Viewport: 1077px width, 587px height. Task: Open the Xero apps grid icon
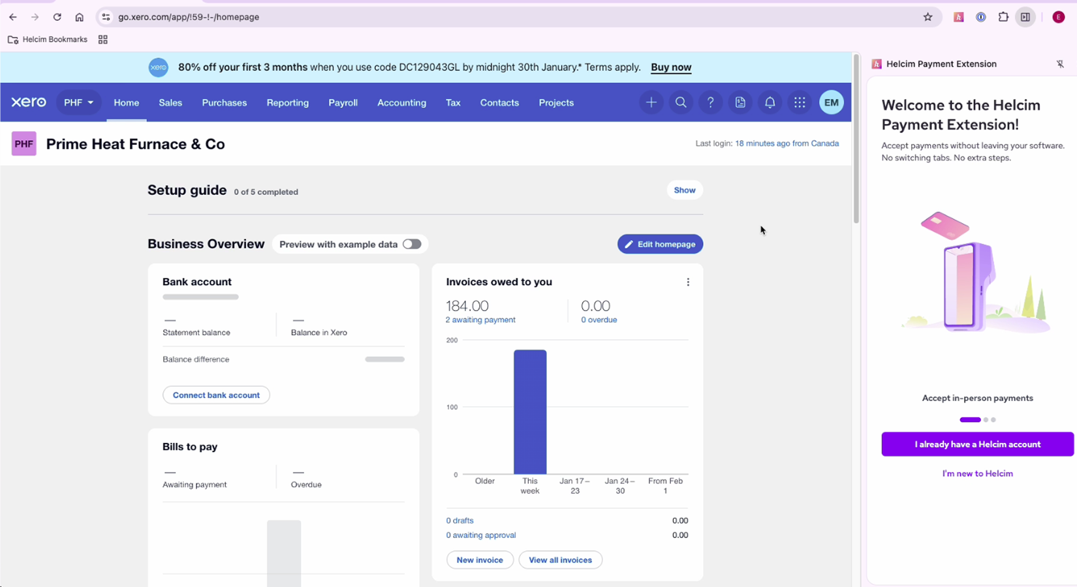point(800,102)
